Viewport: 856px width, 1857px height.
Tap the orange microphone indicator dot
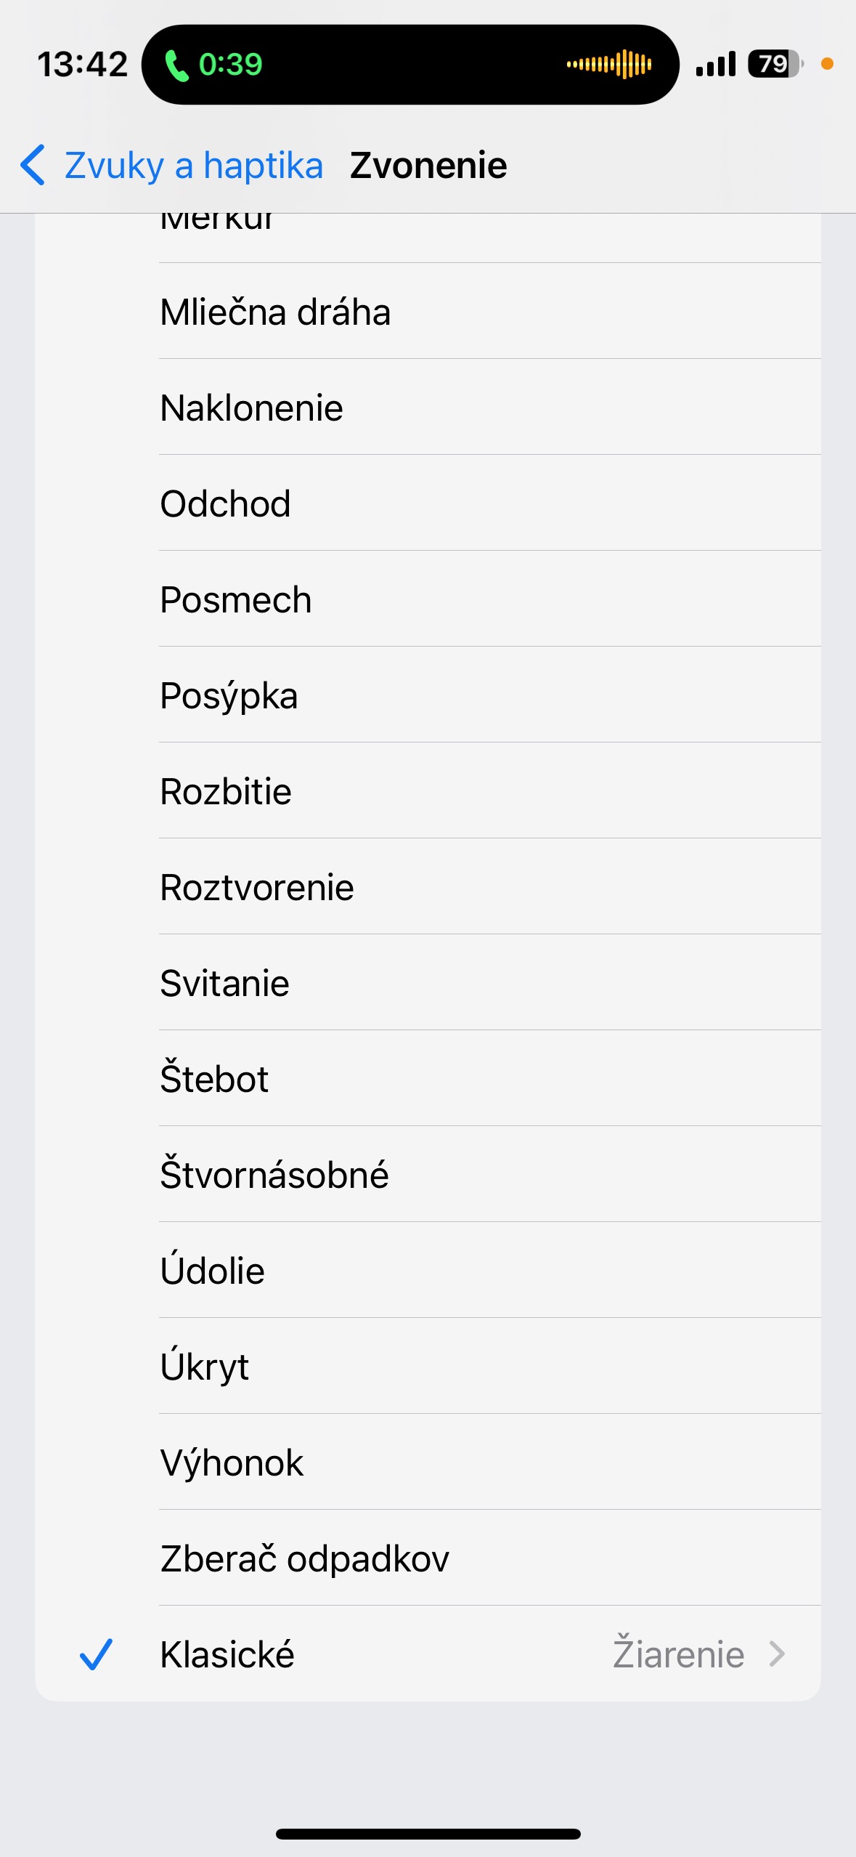[827, 64]
